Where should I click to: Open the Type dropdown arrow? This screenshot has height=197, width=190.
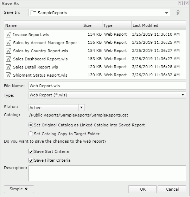point(183,95)
